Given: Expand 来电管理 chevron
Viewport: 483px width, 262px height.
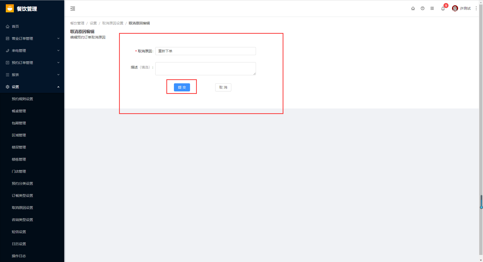Looking at the screenshot, I should click(58, 51).
